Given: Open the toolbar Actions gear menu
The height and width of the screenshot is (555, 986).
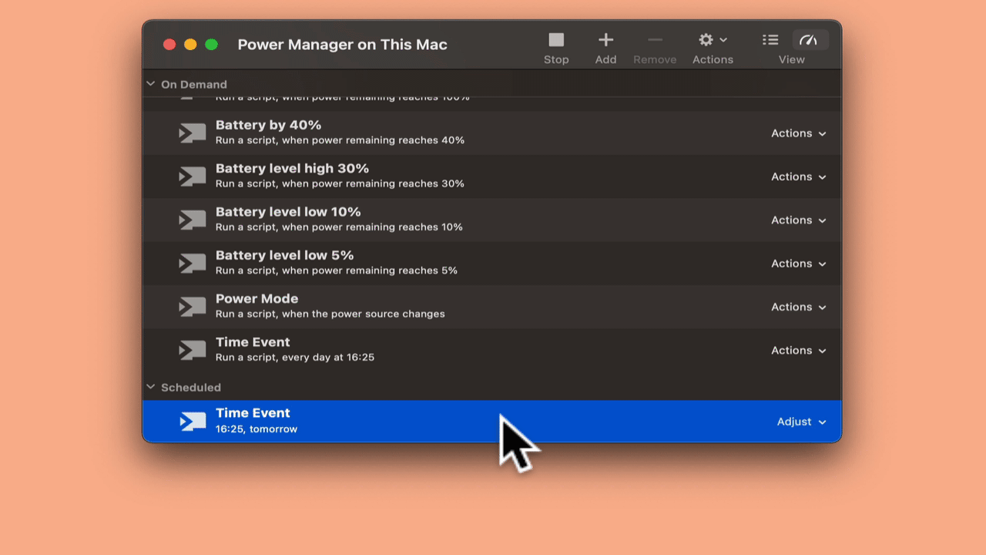Looking at the screenshot, I should coord(713,40).
